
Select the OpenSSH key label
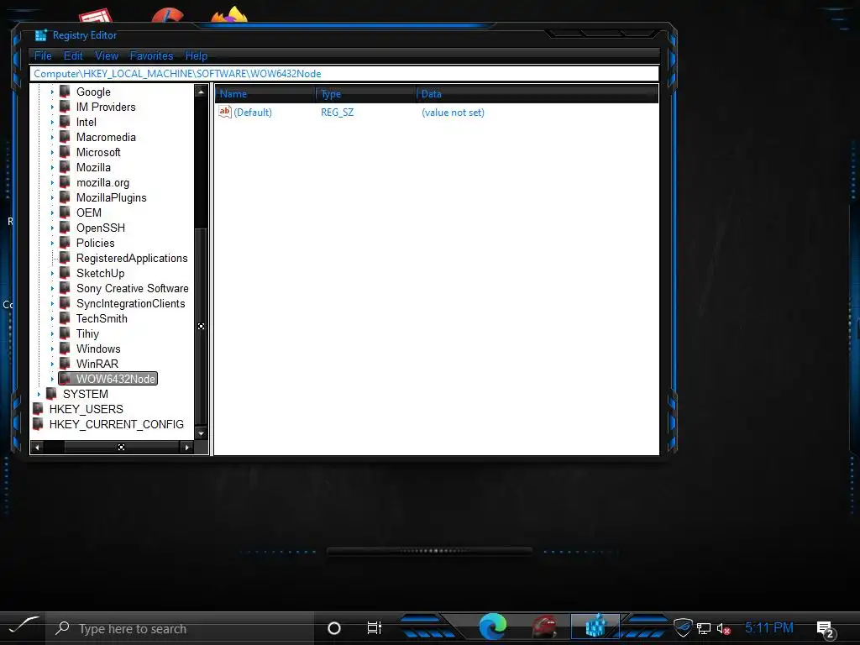(x=101, y=228)
